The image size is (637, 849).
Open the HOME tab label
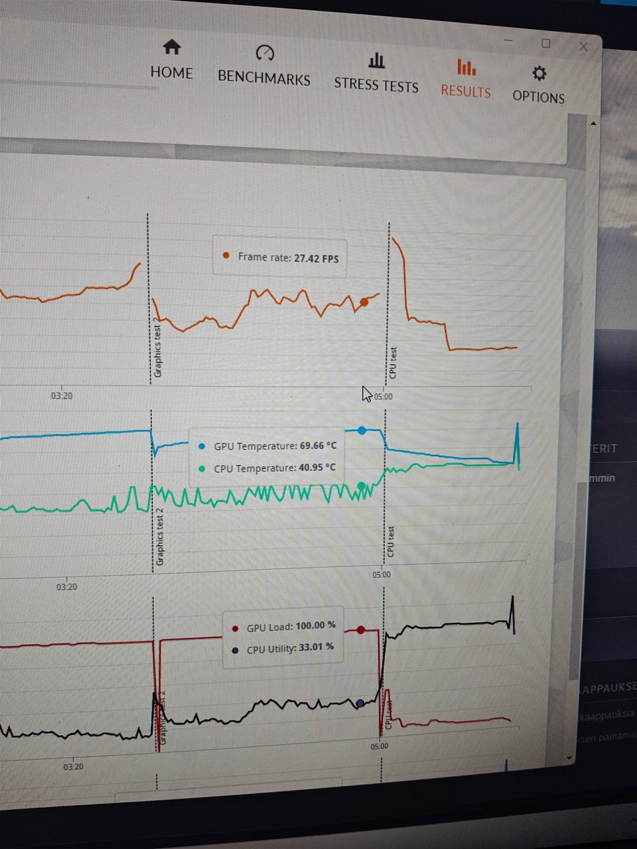pyautogui.click(x=171, y=72)
